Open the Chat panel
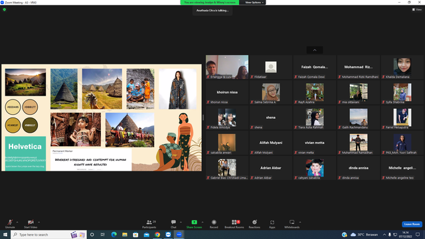This screenshot has width=425, height=239. coord(173,224)
